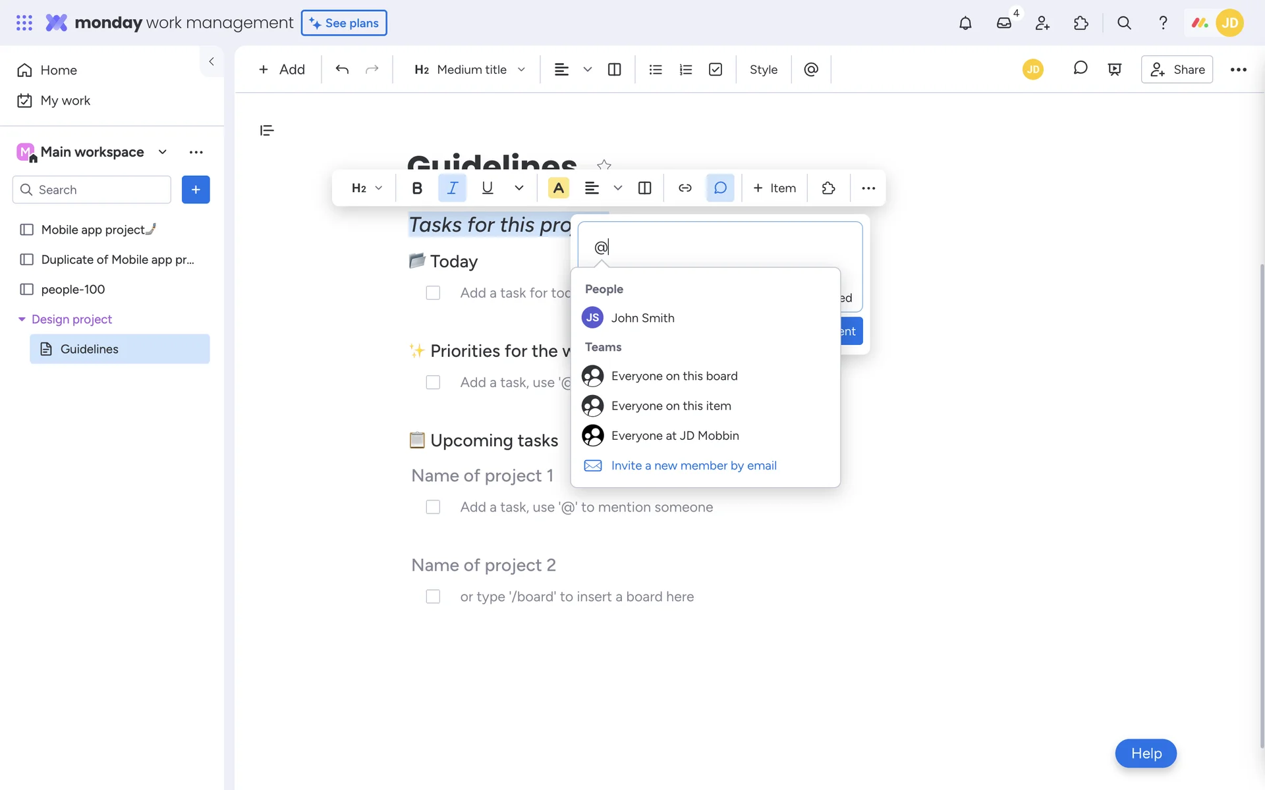
Task: Click the Share button
Action: [1177, 70]
